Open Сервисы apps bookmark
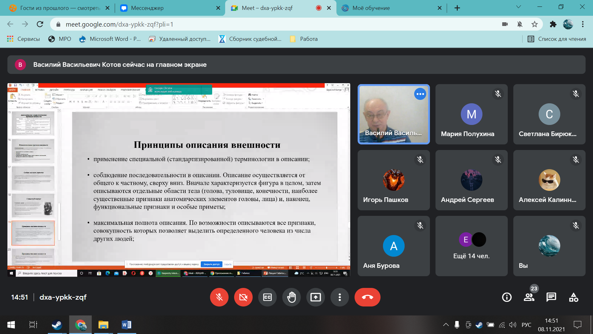The width and height of the screenshot is (593, 334). click(23, 39)
